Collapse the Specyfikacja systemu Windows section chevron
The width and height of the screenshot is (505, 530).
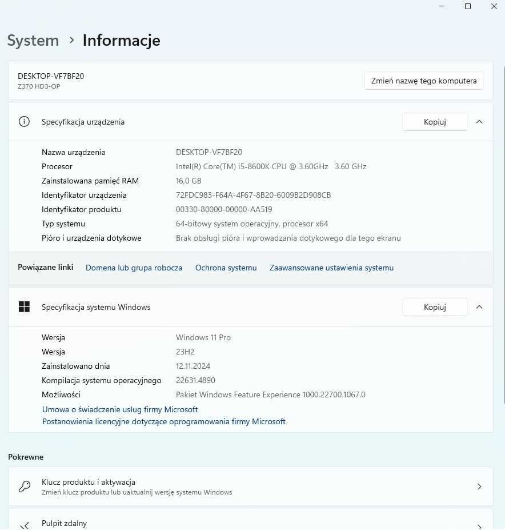pyautogui.click(x=479, y=307)
